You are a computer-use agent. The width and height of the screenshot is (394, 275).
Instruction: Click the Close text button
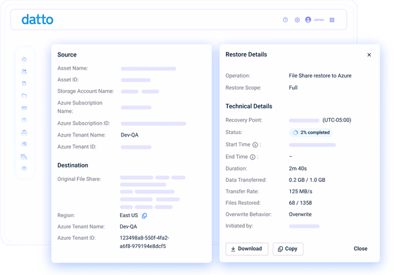click(361, 249)
